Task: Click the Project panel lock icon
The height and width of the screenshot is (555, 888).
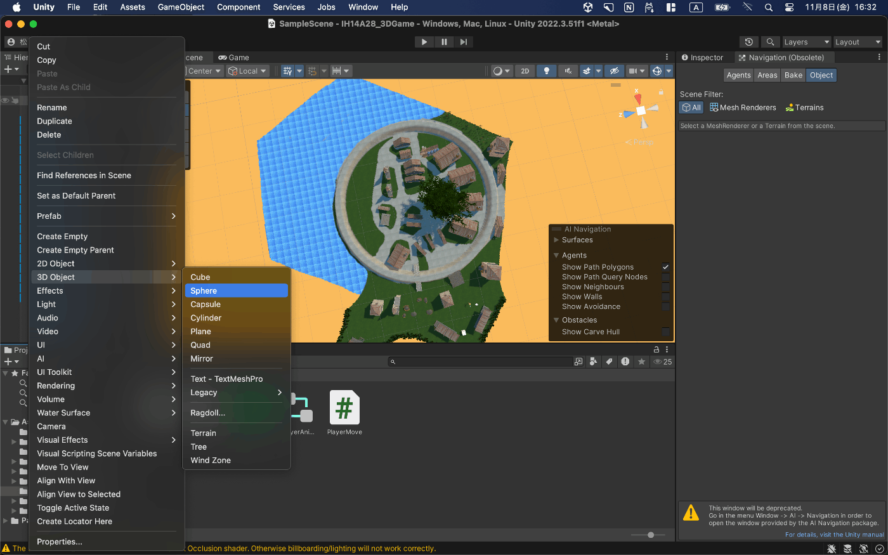Action: [656, 349]
